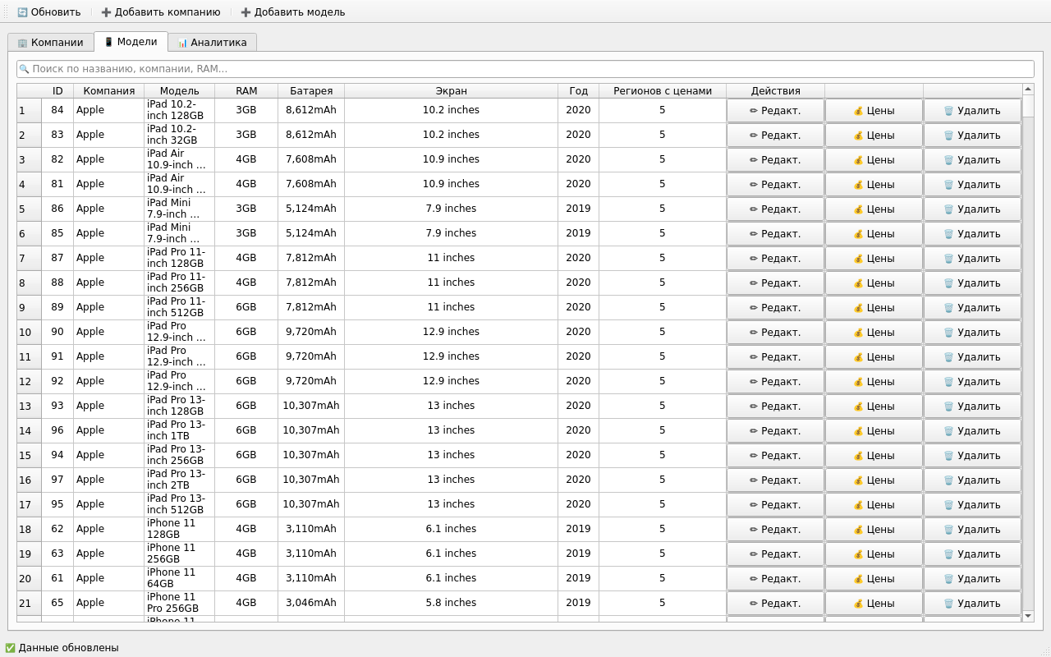1051x657 pixels.
Task: Click the scrollbar up arrow
Action: pyautogui.click(x=1028, y=90)
